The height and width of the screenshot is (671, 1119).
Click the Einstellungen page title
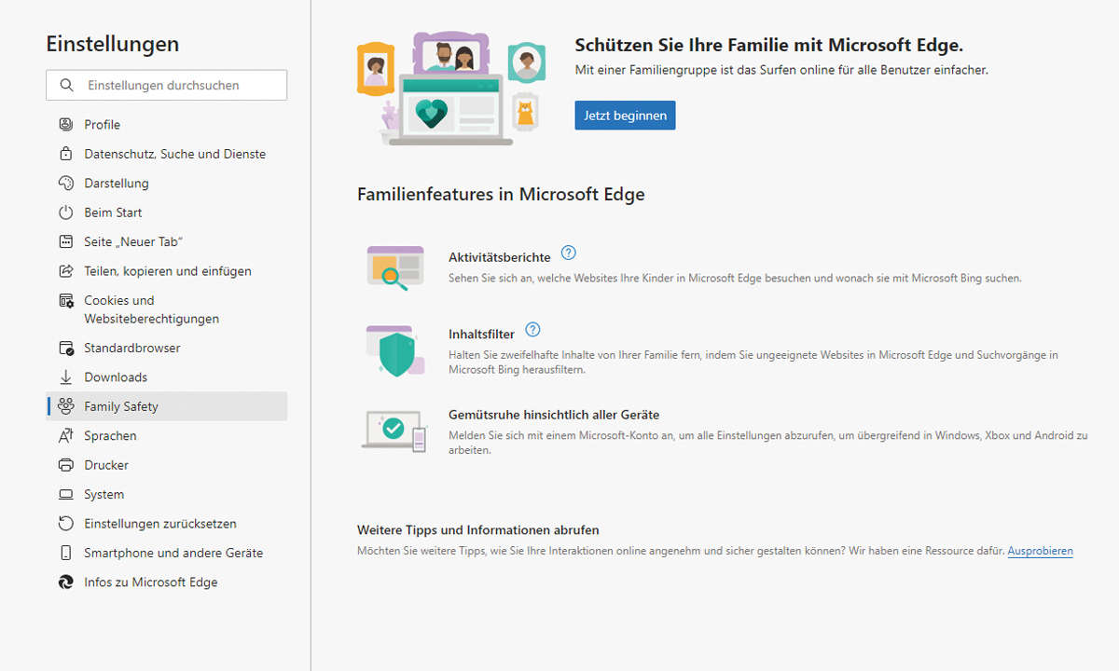pos(112,44)
